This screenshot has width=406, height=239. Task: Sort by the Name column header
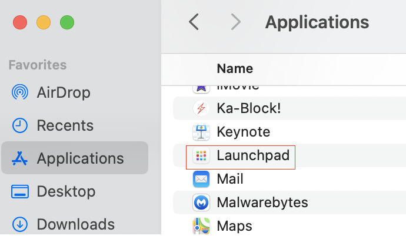tap(235, 69)
